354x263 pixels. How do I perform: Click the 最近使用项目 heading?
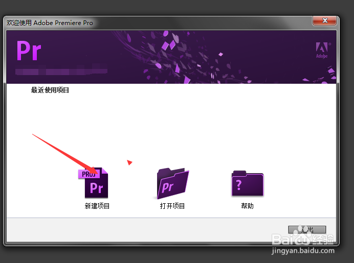click(x=50, y=90)
